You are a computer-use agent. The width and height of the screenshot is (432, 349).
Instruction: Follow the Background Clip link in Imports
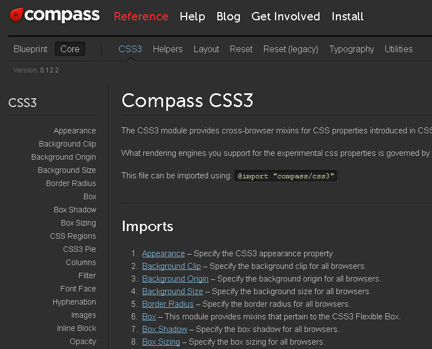click(171, 266)
